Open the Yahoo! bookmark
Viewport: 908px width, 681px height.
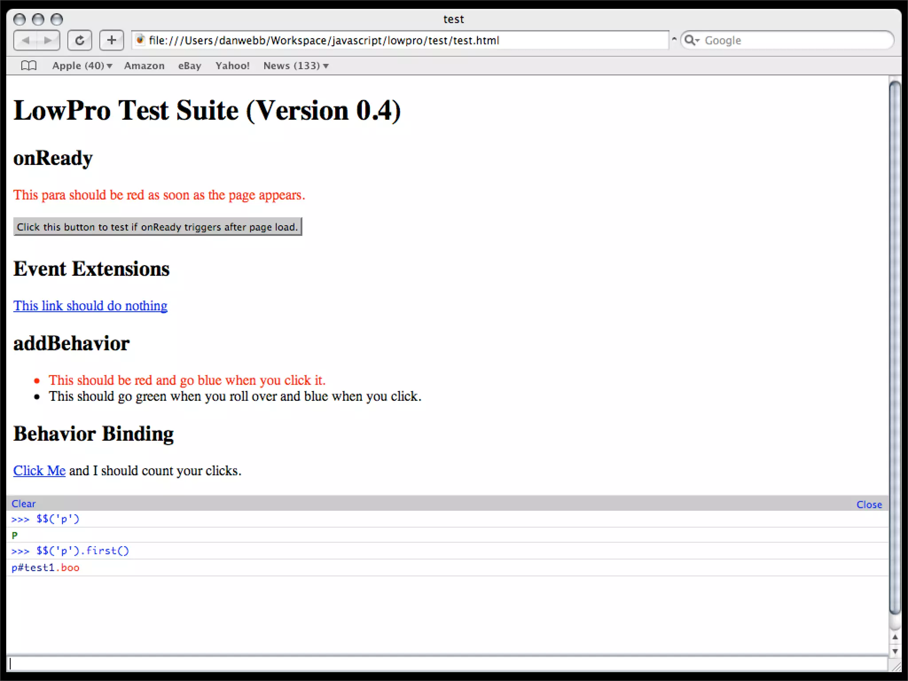point(232,66)
